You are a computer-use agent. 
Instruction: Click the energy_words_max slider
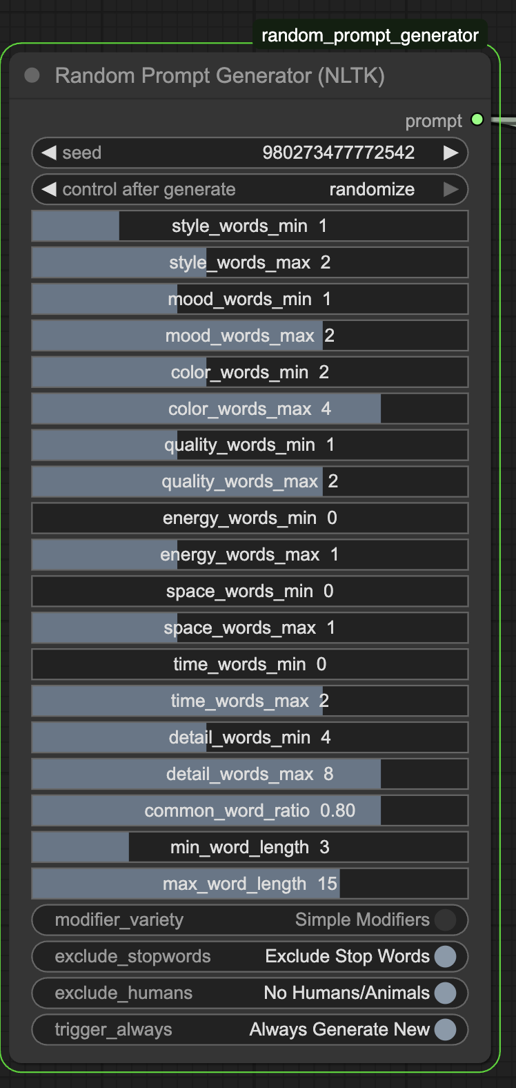click(x=250, y=555)
